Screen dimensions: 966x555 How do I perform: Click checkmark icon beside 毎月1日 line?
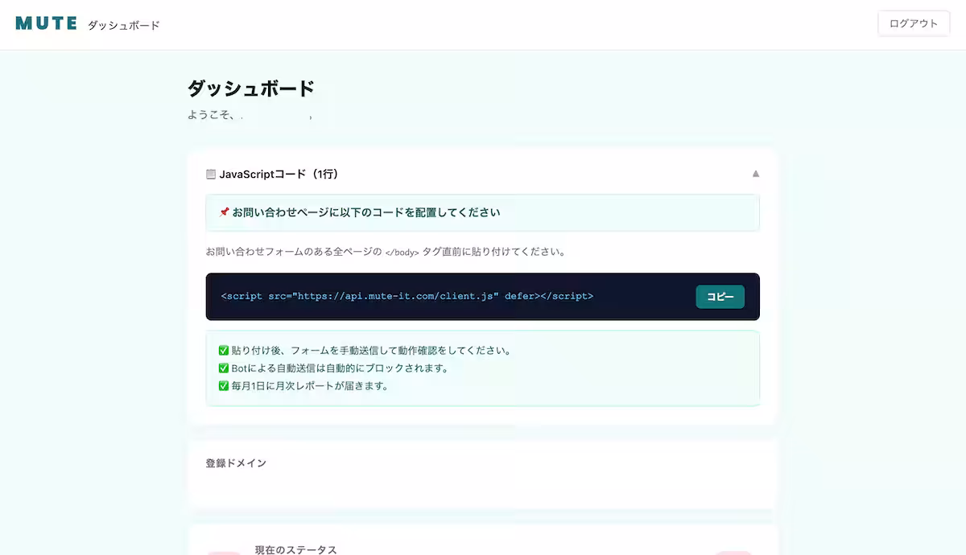click(x=224, y=386)
